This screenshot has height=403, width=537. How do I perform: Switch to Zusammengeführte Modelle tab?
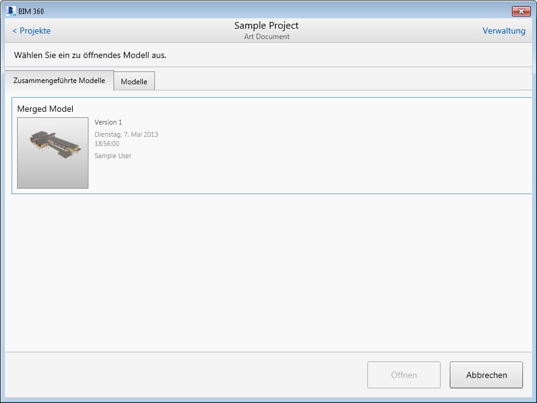point(59,81)
